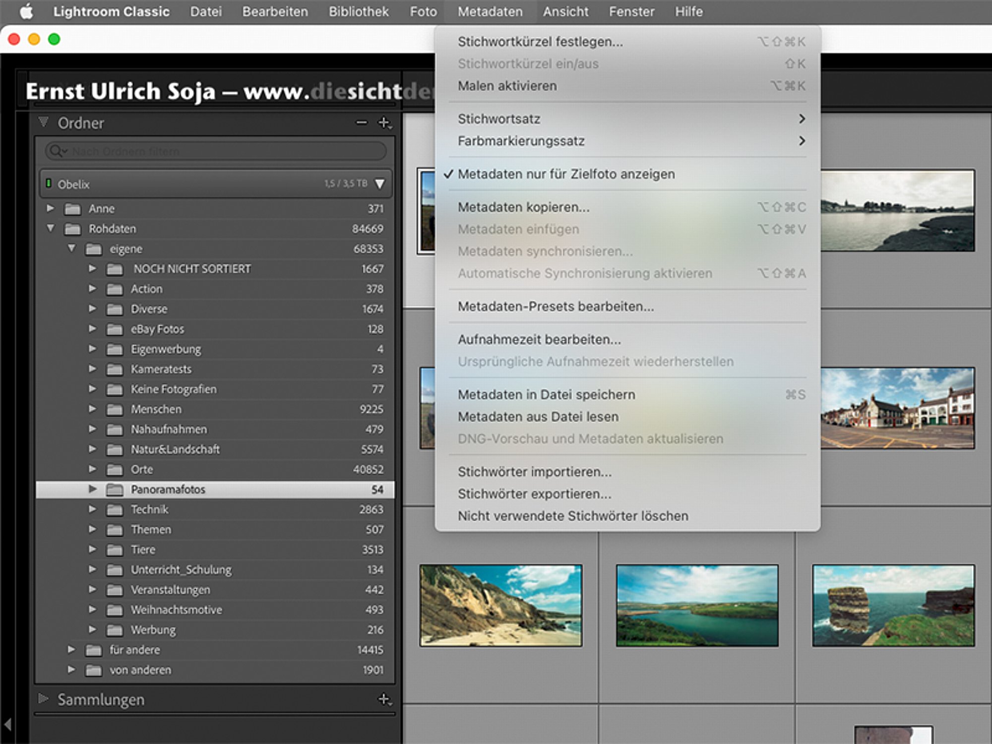Select the sandy beach cliff thumbnail
Image resolution: width=992 pixels, height=744 pixels.
[501, 605]
